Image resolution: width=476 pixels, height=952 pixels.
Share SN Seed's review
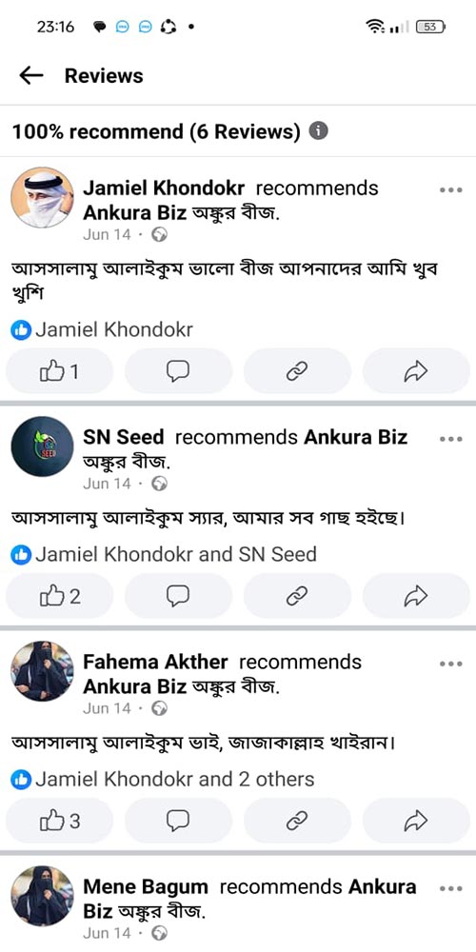[x=416, y=596]
